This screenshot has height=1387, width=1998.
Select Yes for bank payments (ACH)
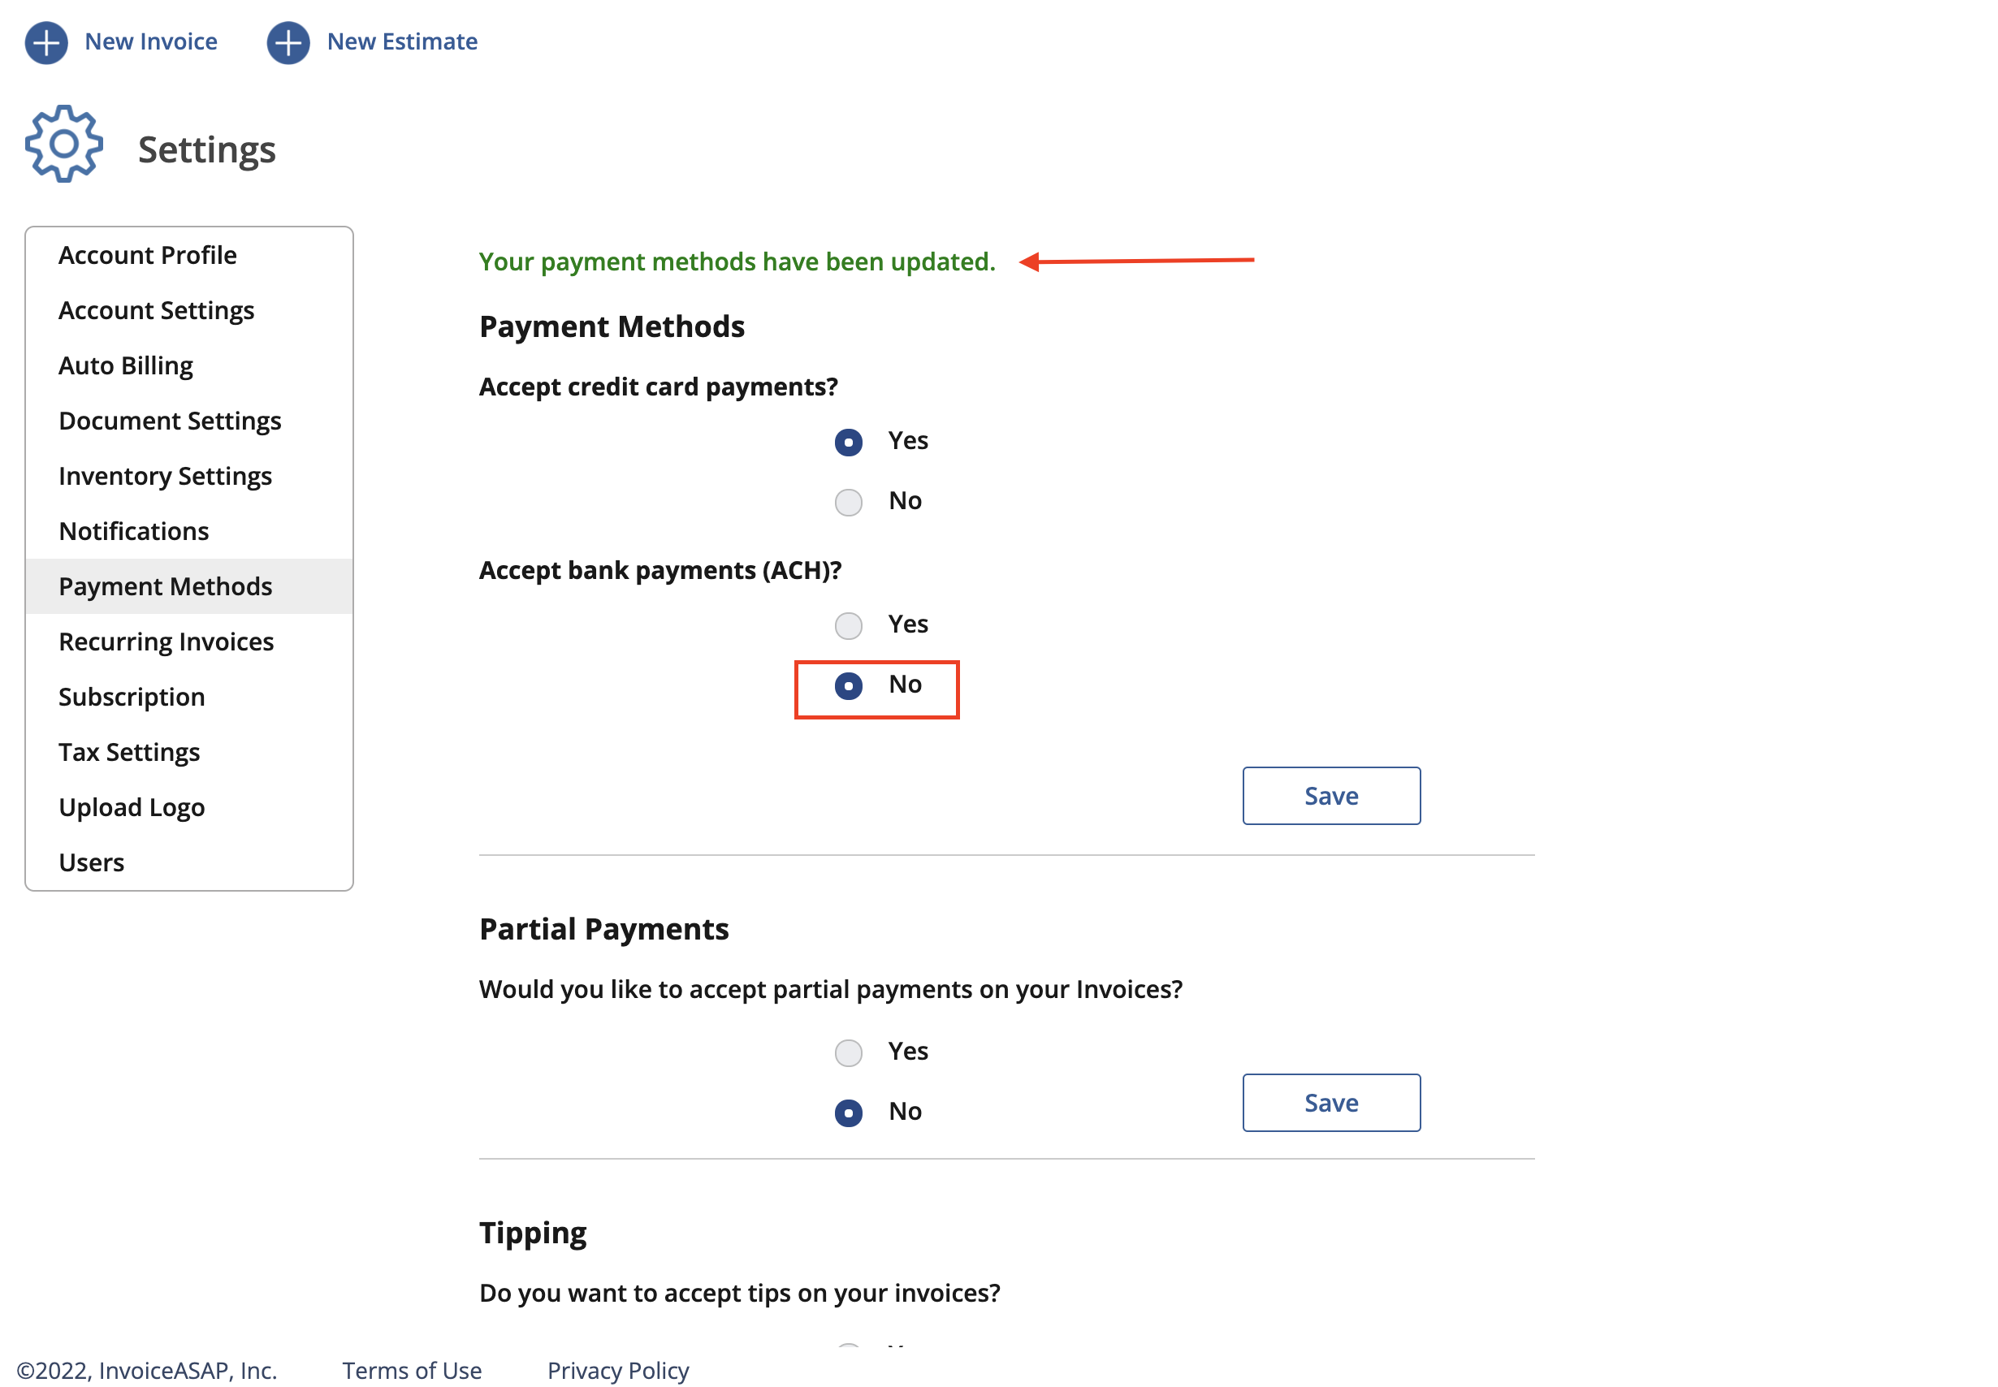tap(848, 624)
